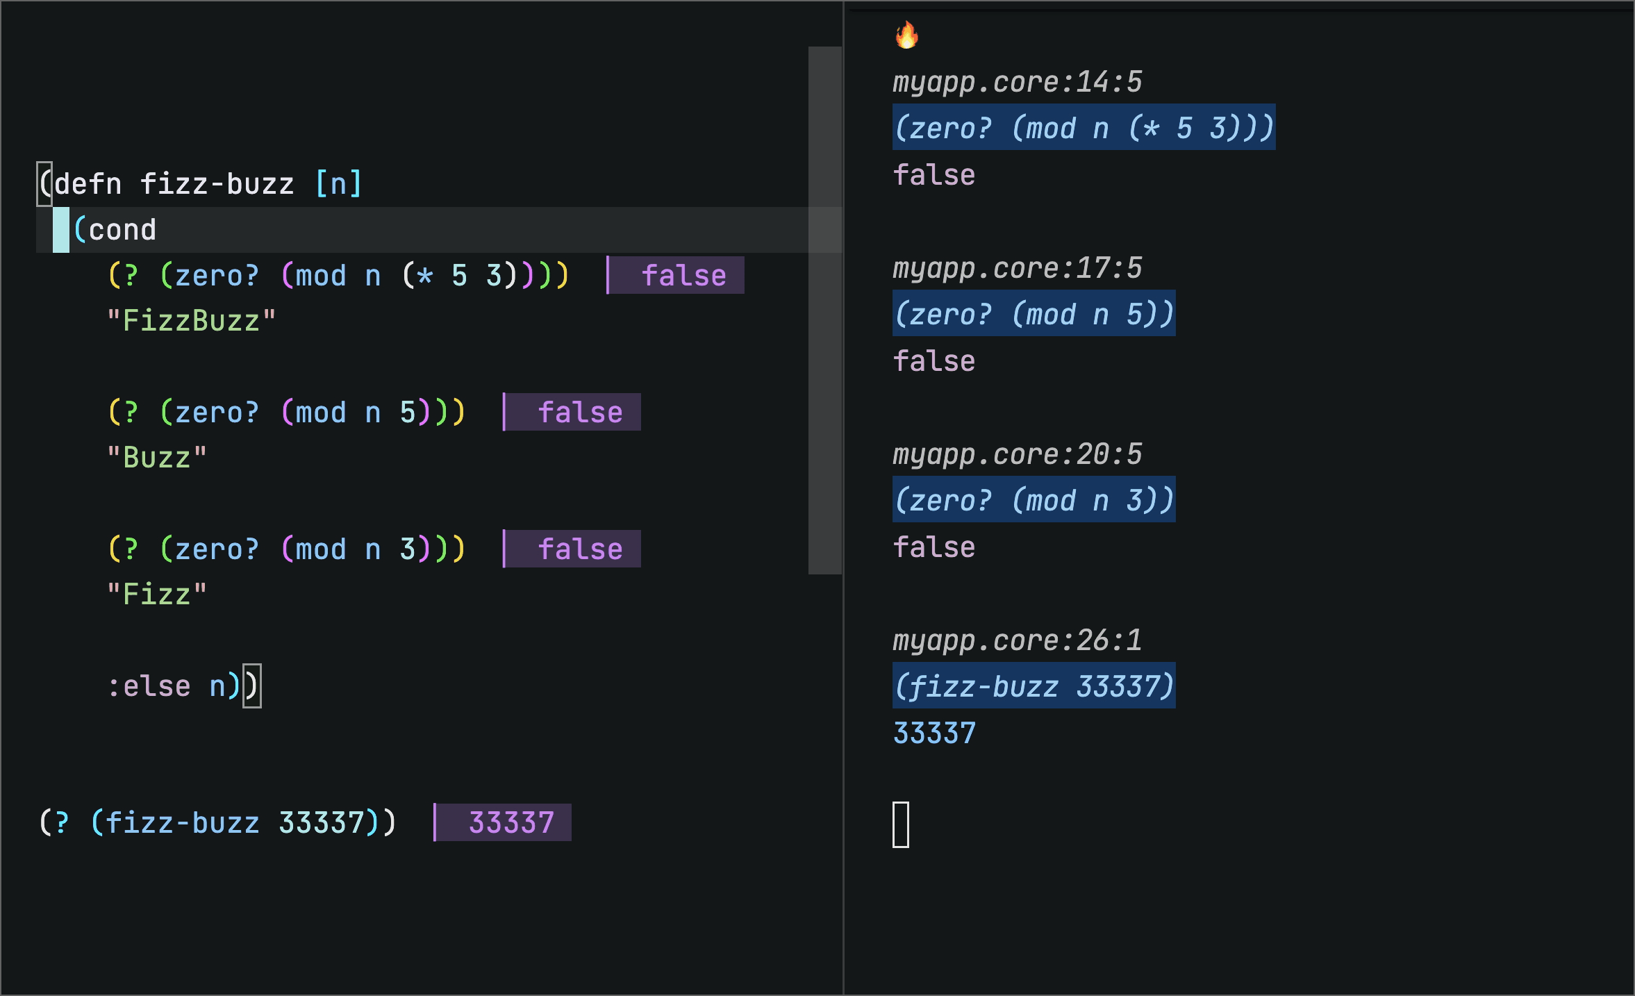Click highlighted (zero? (mod n 5)) output form
The image size is (1635, 996).
[1034, 313]
